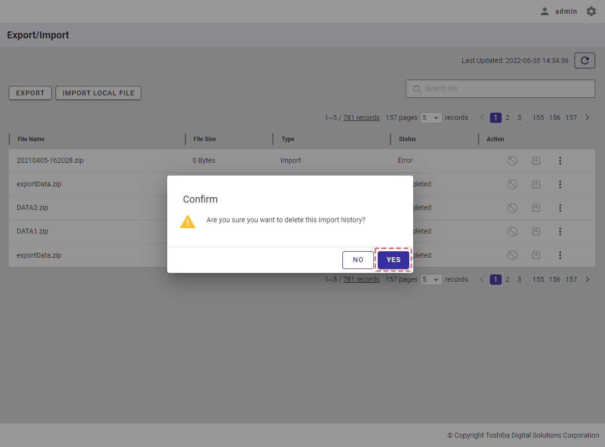The height and width of the screenshot is (447, 605).
Task: Select page 3 in bottom pagination
Action: pyautogui.click(x=519, y=279)
